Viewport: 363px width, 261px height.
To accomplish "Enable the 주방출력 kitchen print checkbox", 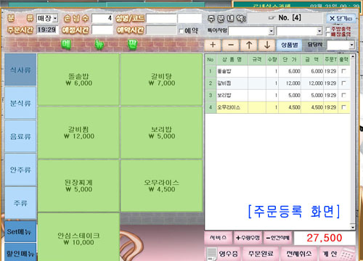I will (x=328, y=29).
